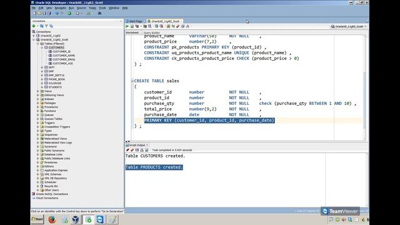Save Script Output with disk icon
This screenshot has width=400, height=225.
(137, 150)
